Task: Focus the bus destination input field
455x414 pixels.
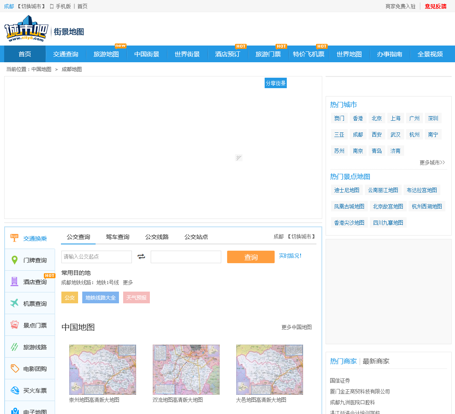Action: pyautogui.click(x=186, y=257)
